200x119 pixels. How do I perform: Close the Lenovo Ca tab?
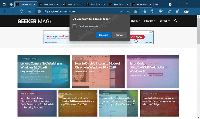pos(58,5)
